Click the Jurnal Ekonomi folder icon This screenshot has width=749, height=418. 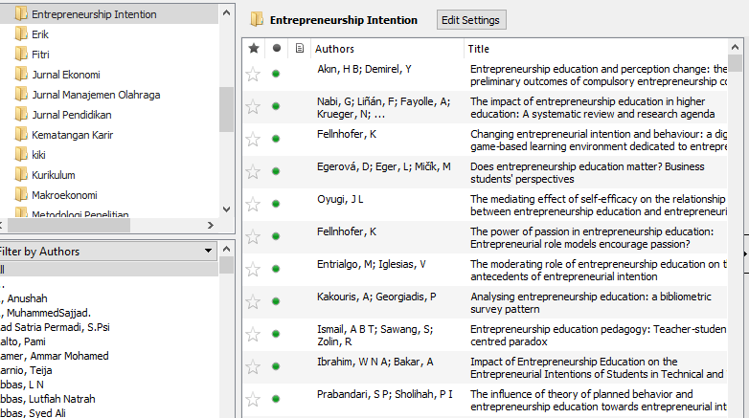point(21,75)
